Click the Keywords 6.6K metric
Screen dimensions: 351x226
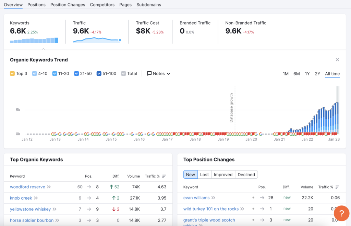(x=18, y=31)
